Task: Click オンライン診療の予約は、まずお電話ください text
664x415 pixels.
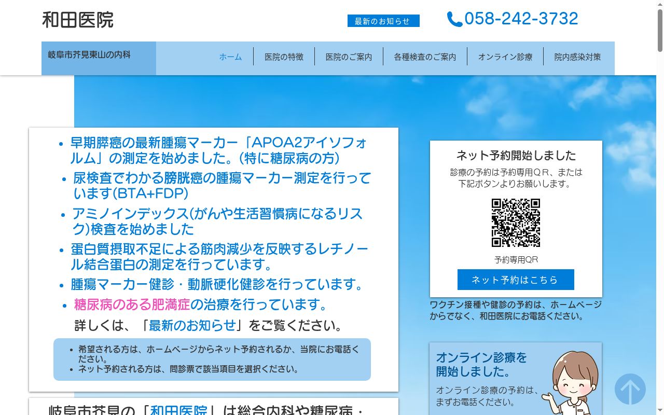Action: coord(487,396)
